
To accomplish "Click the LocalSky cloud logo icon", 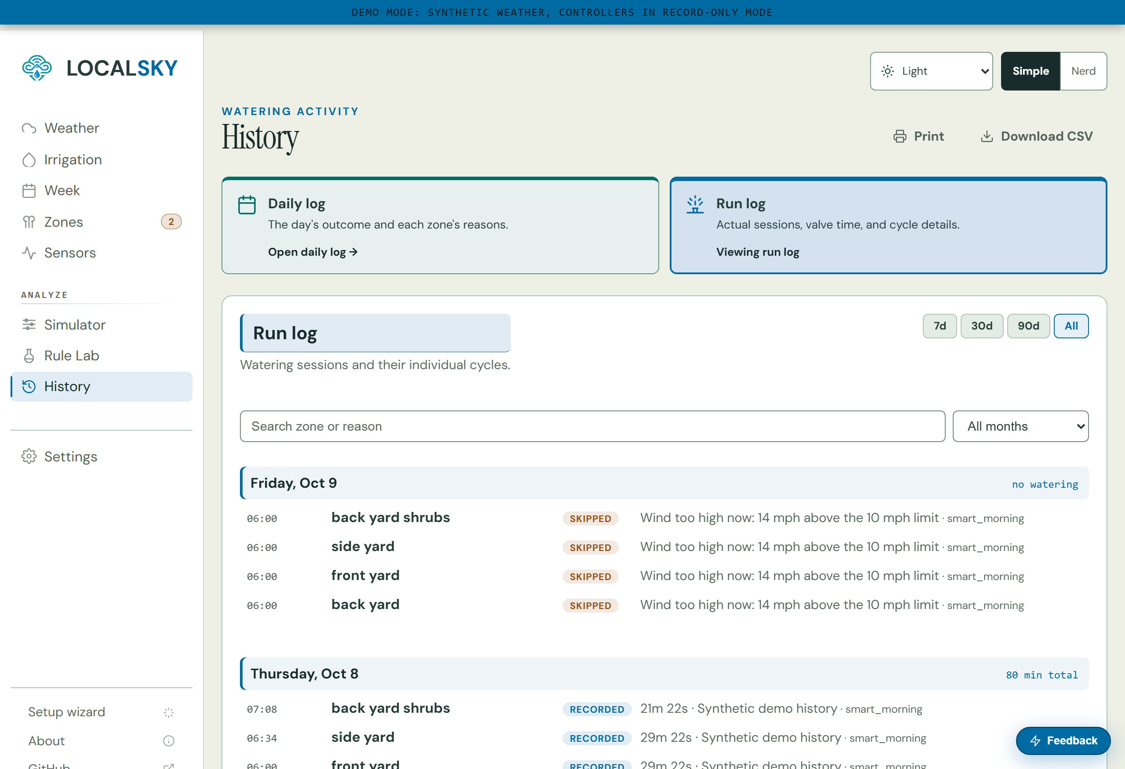I will (x=37, y=68).
